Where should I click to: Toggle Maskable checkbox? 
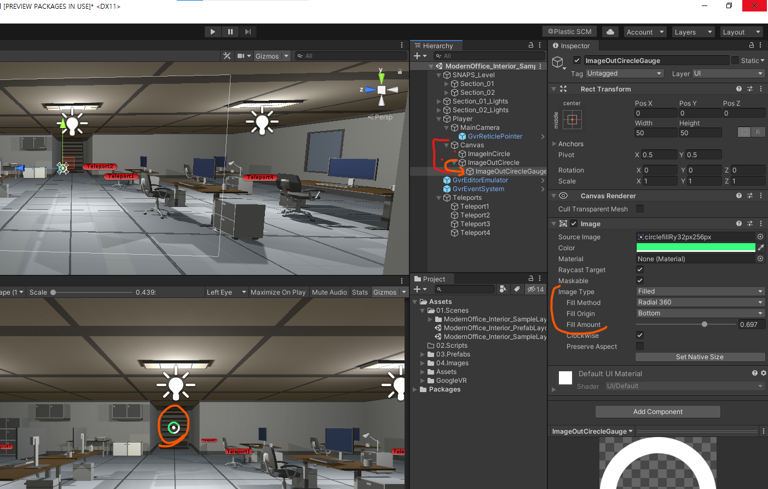click(x=640, y=280)
